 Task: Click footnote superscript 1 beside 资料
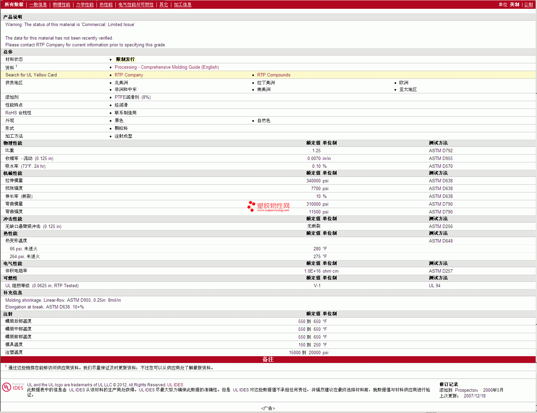[16, 66]
